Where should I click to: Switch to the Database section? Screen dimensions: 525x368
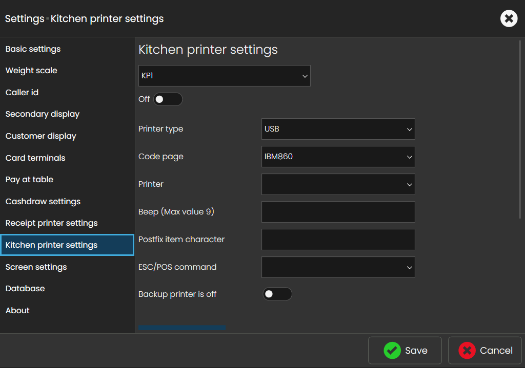click(25, 289)
